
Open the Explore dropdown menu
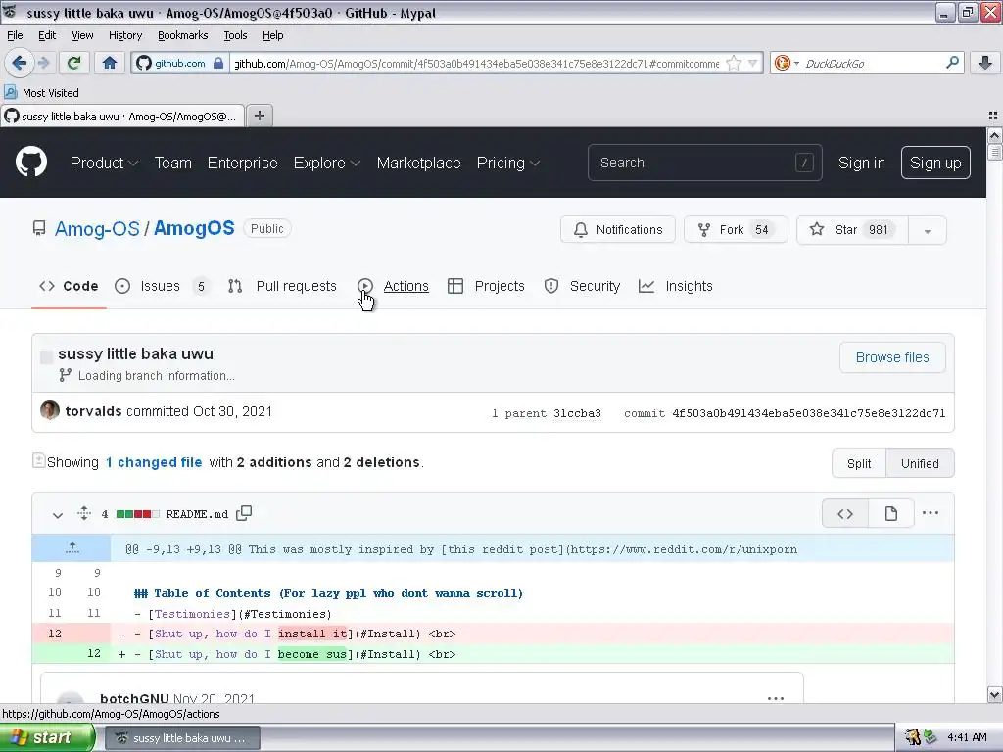coord(327,164)
